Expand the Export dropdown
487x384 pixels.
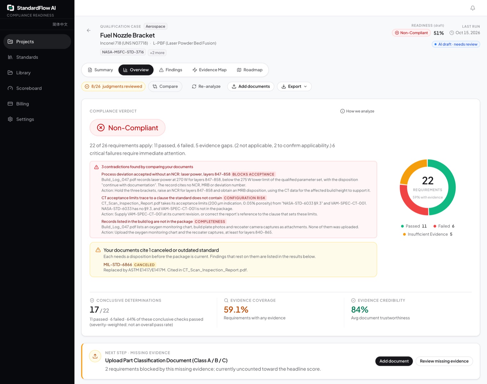coord(294,86)
